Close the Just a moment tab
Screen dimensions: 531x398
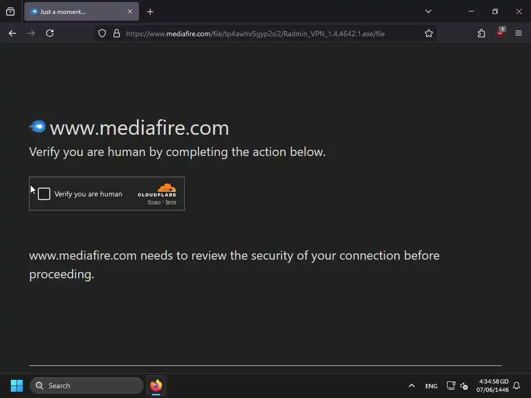[130, 11]
